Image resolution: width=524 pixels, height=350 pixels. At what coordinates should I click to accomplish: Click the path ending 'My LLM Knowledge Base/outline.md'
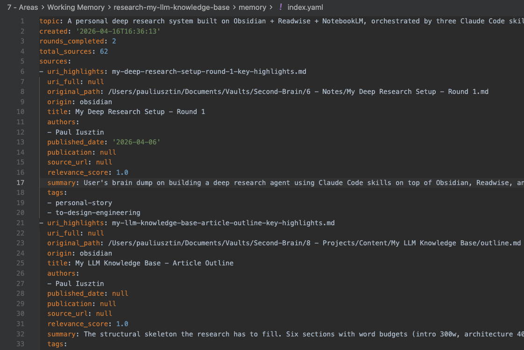pos(314,243)
